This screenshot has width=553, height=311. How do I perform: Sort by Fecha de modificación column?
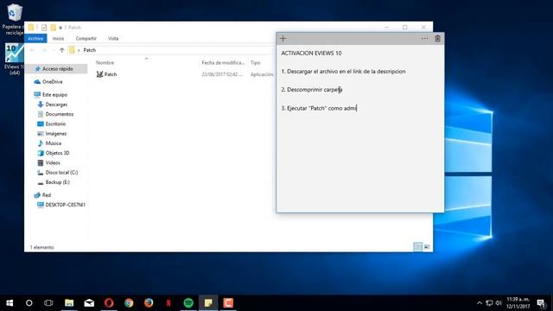pyautogui.click(x=223, y=62)
